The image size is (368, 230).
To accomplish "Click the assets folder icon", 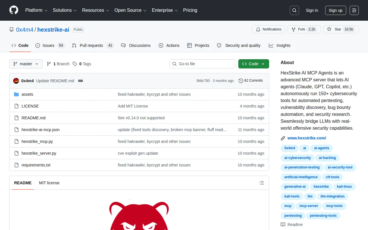I will click(16, 94).
